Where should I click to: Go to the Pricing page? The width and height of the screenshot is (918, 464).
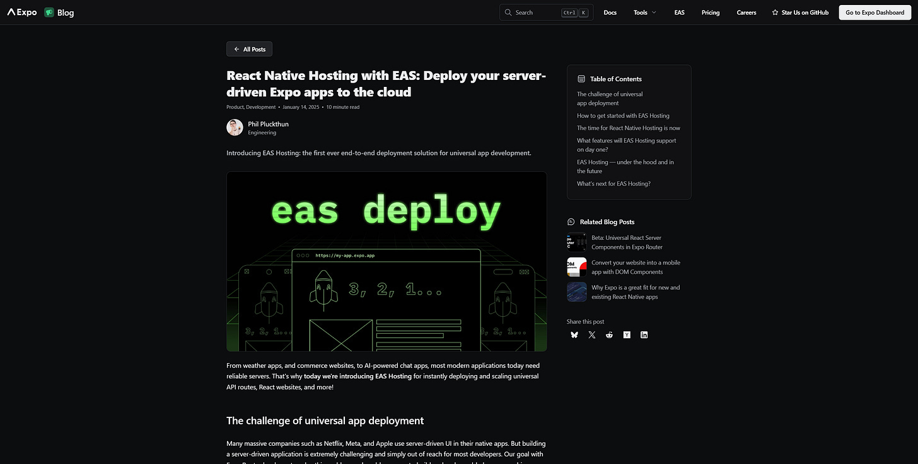click(x=711, y=13)
